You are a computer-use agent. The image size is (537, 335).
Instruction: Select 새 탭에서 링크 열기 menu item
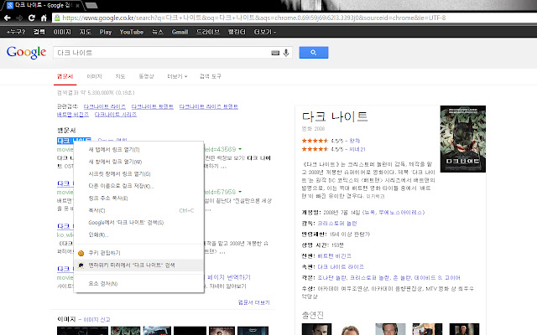coord(115,149)
